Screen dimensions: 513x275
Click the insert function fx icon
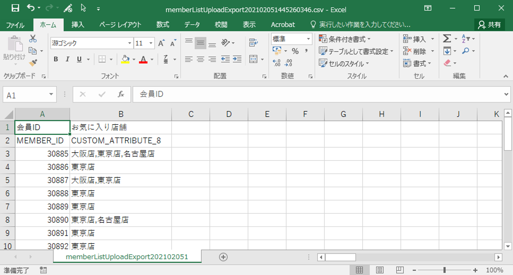[x=121, y=94]
